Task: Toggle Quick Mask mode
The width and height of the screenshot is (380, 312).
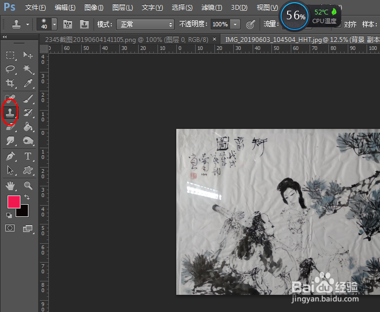Action: [x=10, y=228]
